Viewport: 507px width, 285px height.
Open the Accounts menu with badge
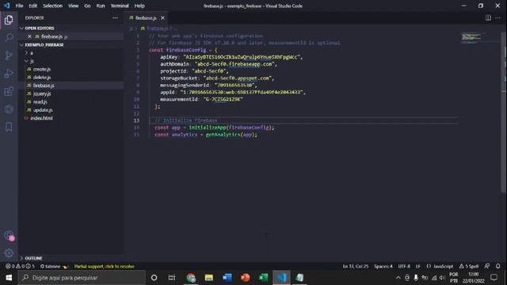coord(9,236)
